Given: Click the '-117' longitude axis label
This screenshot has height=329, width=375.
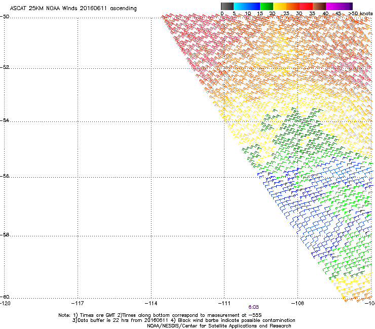Looking at the screenshot, I should click(78, 303).
